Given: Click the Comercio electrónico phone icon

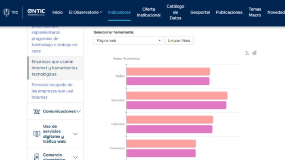Looking at the screenshot, I should 37,157.
